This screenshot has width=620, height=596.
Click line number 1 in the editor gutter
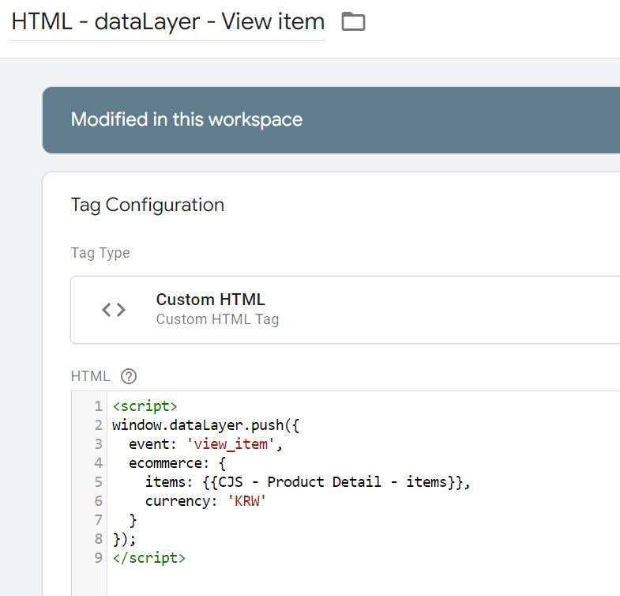pos(98,406)
